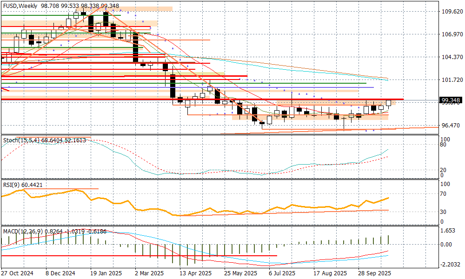Select the most recent weekly candle

388,104
